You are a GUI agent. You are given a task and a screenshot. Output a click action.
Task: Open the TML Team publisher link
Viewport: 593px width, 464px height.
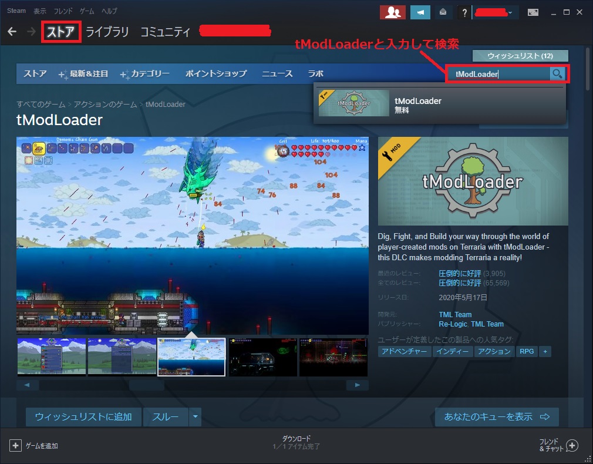click(487, 324)
